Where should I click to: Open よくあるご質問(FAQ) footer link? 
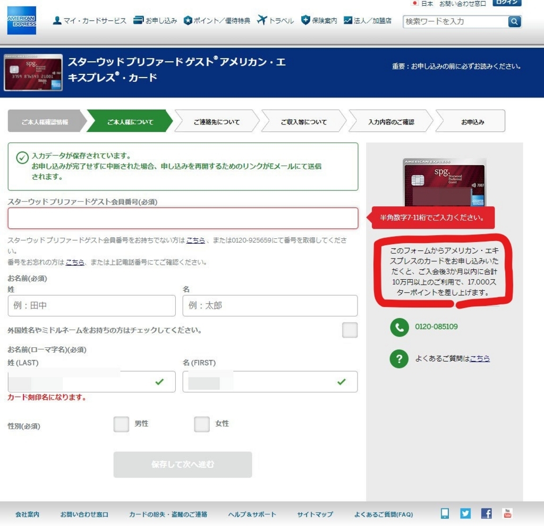coord(384,514)
